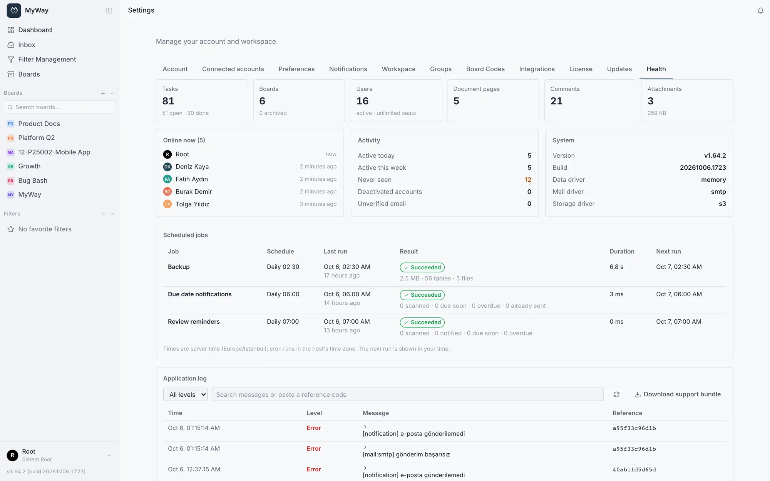Click the Review reminders job name
The image size is (770, 481).
pyautogui.click(x=194, y=322)
